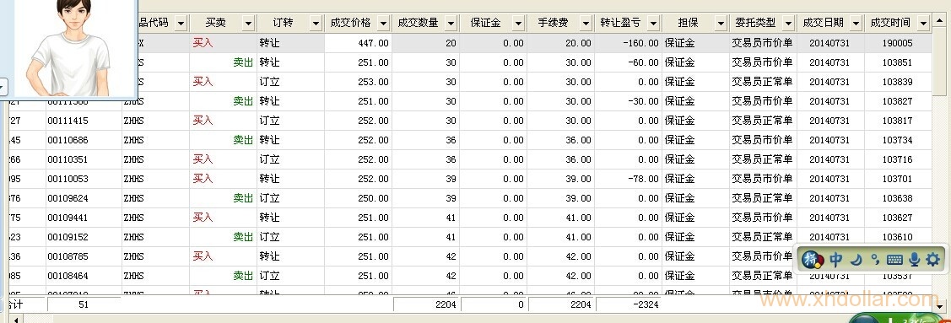Click the total count 51 in the summary row
Image resolution: width=951 pixels, height=323 pixels.
click(84, 304)
